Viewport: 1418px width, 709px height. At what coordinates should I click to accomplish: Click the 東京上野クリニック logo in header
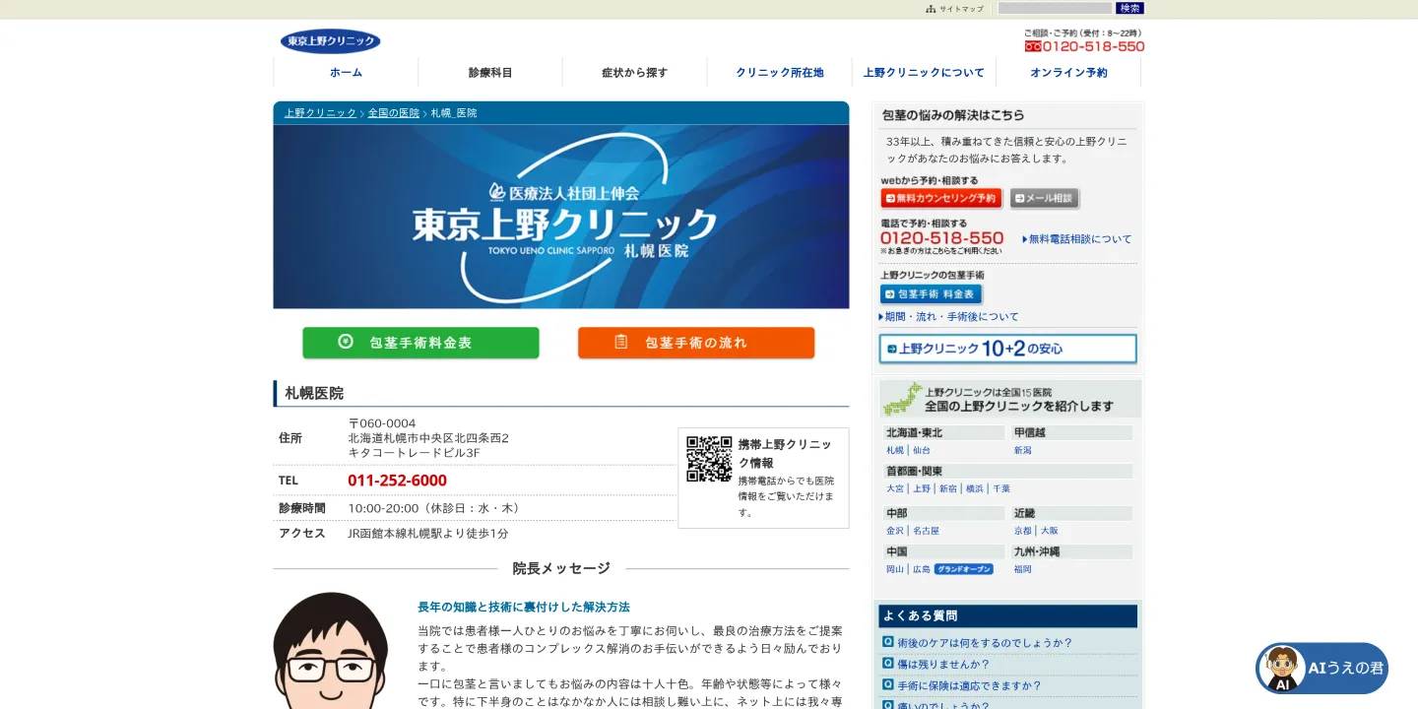pyautogui.click(x=330, y=41)
